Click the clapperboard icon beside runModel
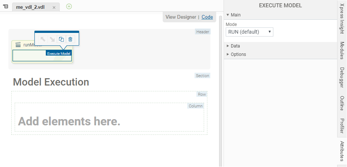347x167 pixels. 18,45
